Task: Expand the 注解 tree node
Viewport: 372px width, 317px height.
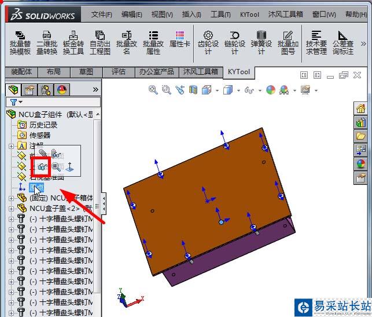Action: [11, 146]
